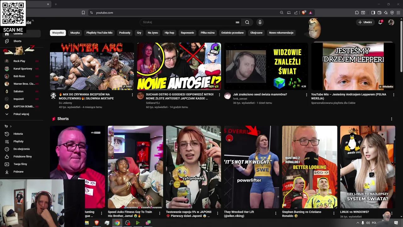Open menu for They Wrecked Her Lift short
Screen dimensions: 403x227
[x=276, y=213]
